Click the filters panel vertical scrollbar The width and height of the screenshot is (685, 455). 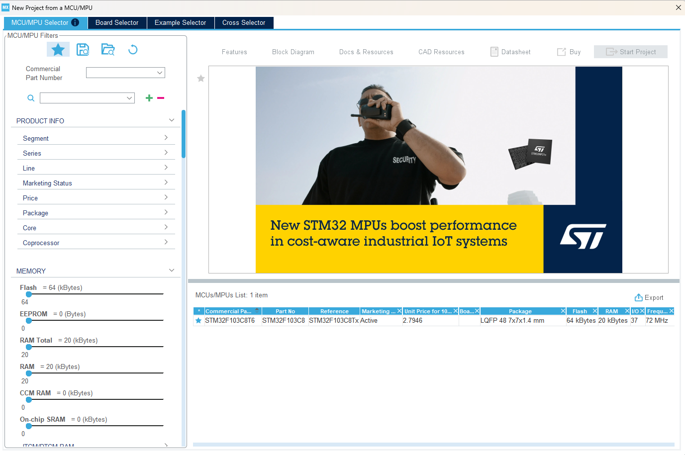pyautogui.click(x=184, y=134)
